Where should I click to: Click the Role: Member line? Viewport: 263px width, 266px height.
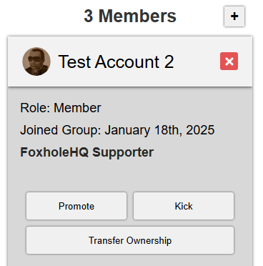(x=61, y=108)
